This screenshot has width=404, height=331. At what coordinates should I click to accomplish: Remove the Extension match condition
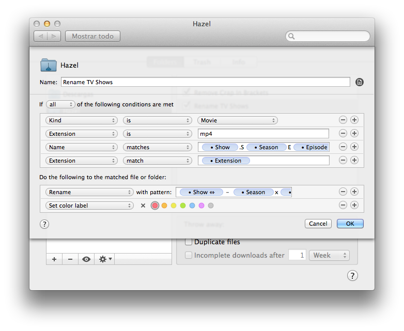point(343,160)
